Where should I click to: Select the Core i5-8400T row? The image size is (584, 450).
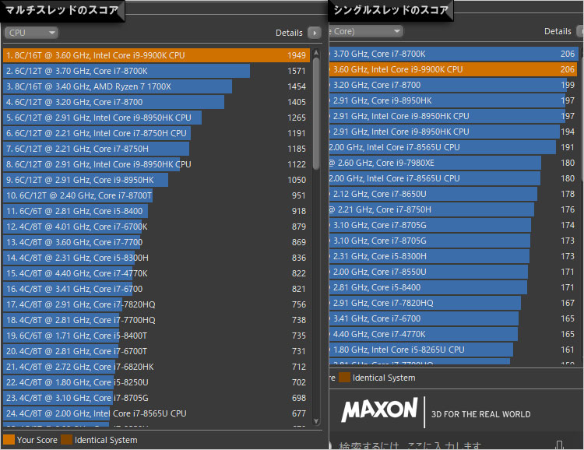pyautogui.click(x=157, y=336)
